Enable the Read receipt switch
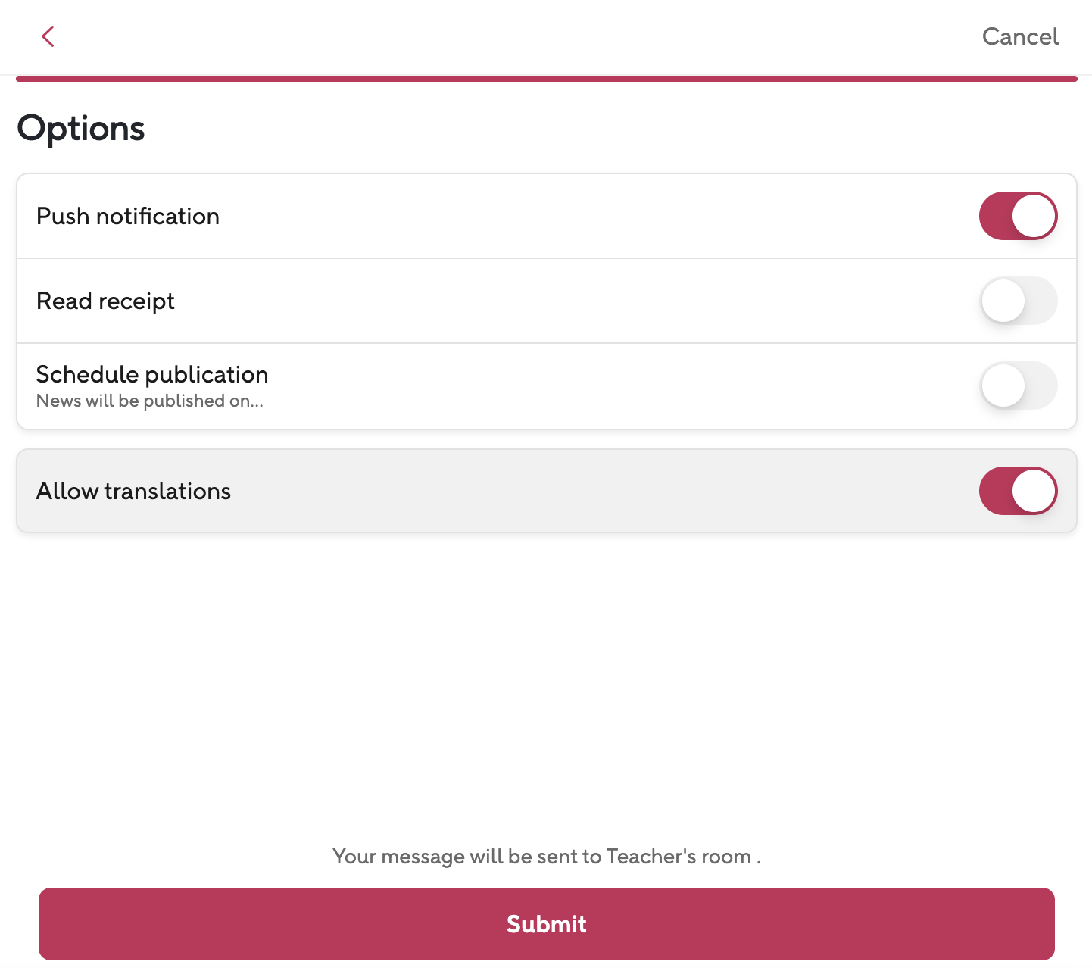Viewport: 1092px width, 968px height. (x=1018, y=301)
